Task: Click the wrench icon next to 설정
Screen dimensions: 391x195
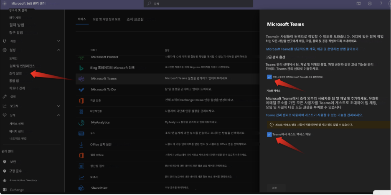Action: click(x=5, y=97)
